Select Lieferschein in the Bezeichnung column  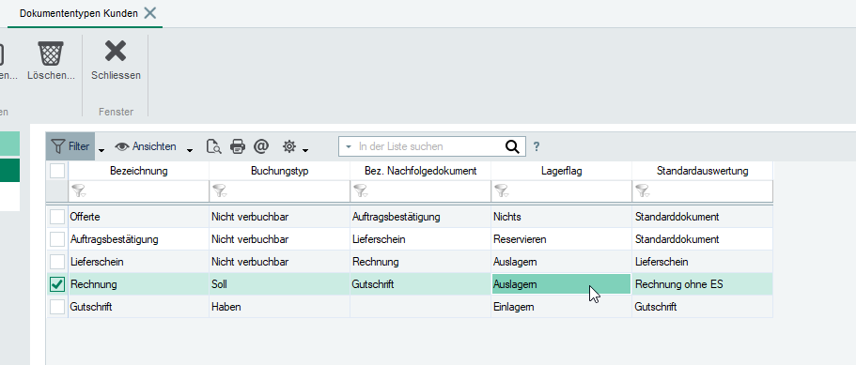point(139,262)
